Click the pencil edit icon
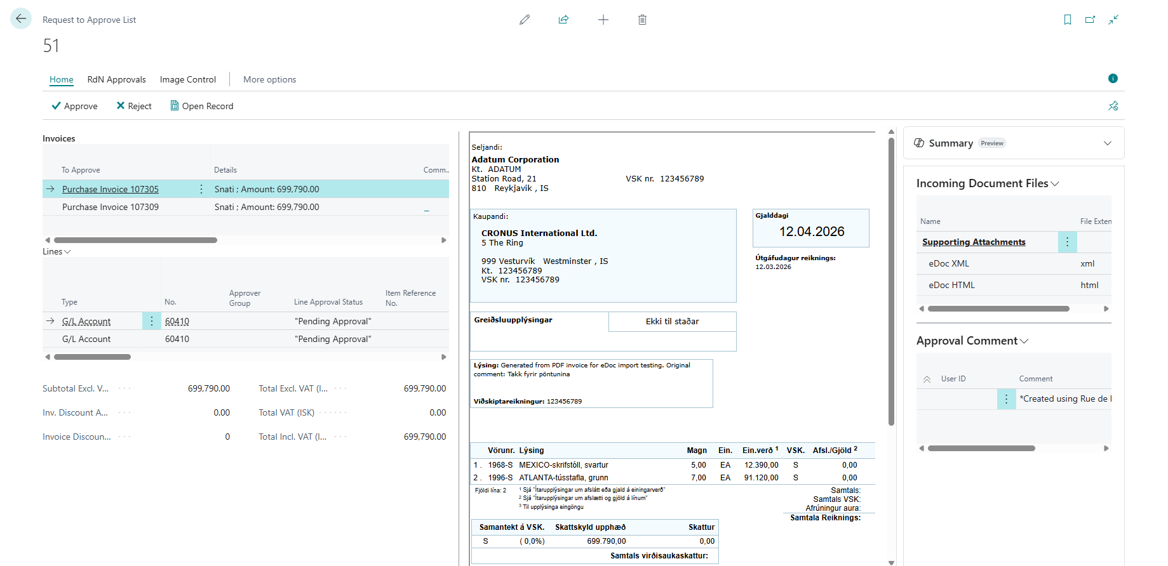This screenshot has height=566, width=1168. pos(525,20)
